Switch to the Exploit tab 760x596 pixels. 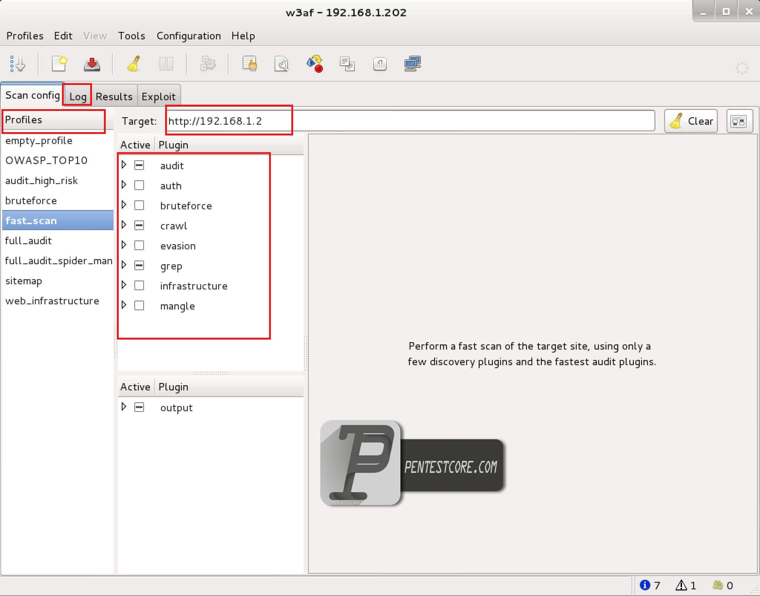click(x=158, y=96)
